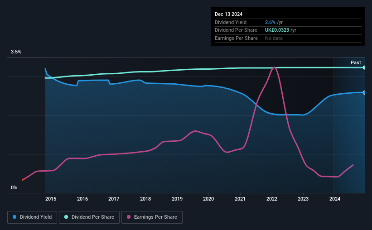Click the blue dot in Dividend Yield legend
This screenshot has width=372, height=230.
tap(14, 217)
